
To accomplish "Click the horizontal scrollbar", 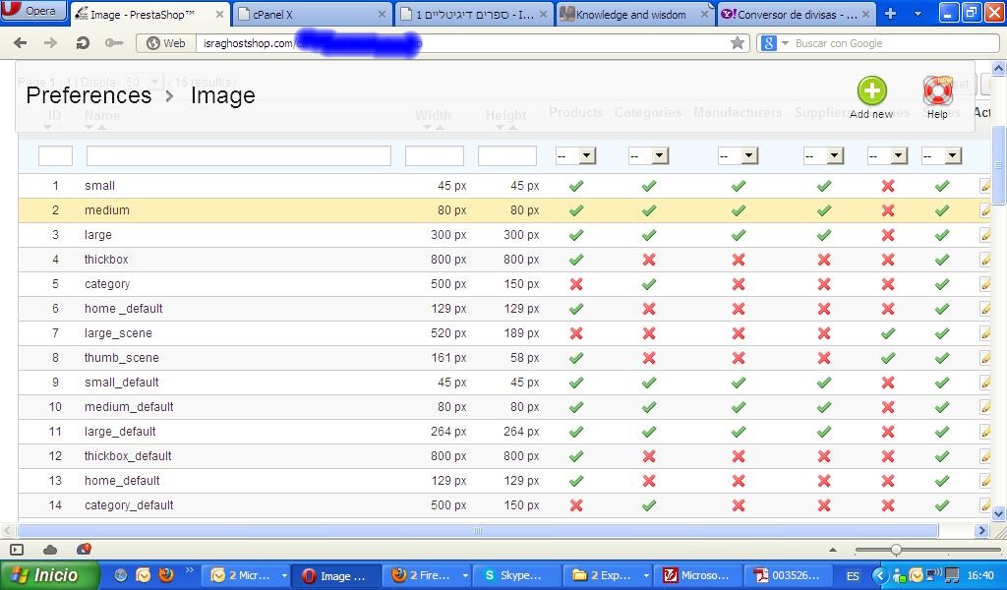I will (478, 530).
